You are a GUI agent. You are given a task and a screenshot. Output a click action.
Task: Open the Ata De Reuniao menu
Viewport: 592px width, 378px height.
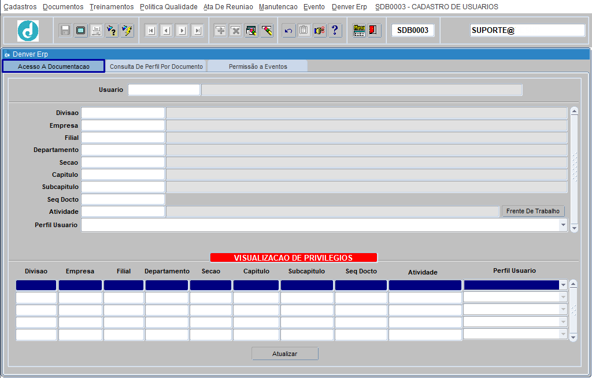[228, 7]
